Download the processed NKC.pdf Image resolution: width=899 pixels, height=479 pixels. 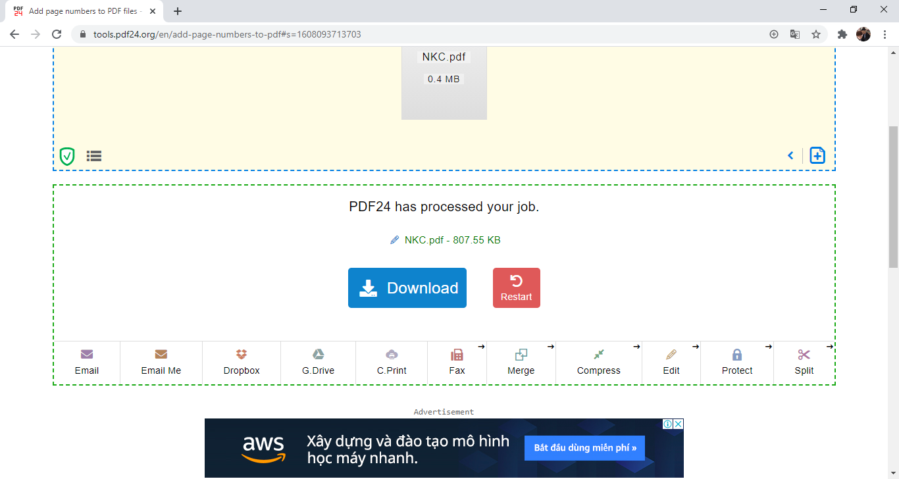[407, 288]
